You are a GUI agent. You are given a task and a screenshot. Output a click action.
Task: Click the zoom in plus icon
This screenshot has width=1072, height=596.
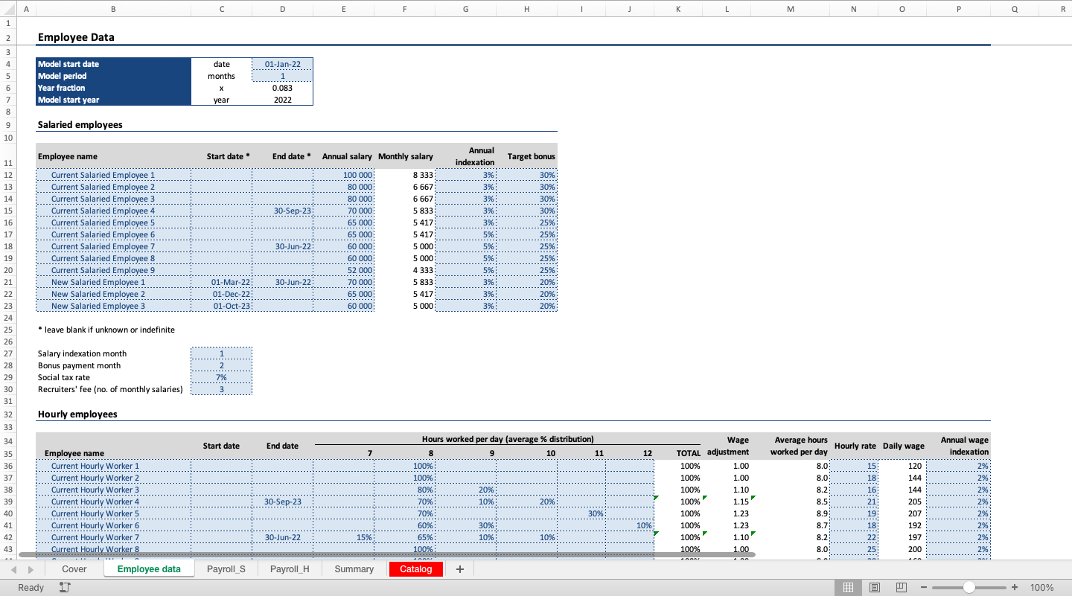tap(1014, 587)
